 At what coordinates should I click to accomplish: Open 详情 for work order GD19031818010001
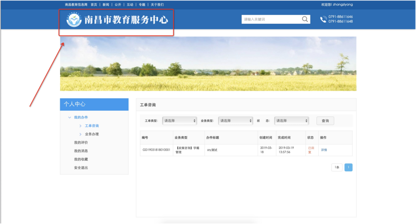pyautogui.click(x=323, y=149)
